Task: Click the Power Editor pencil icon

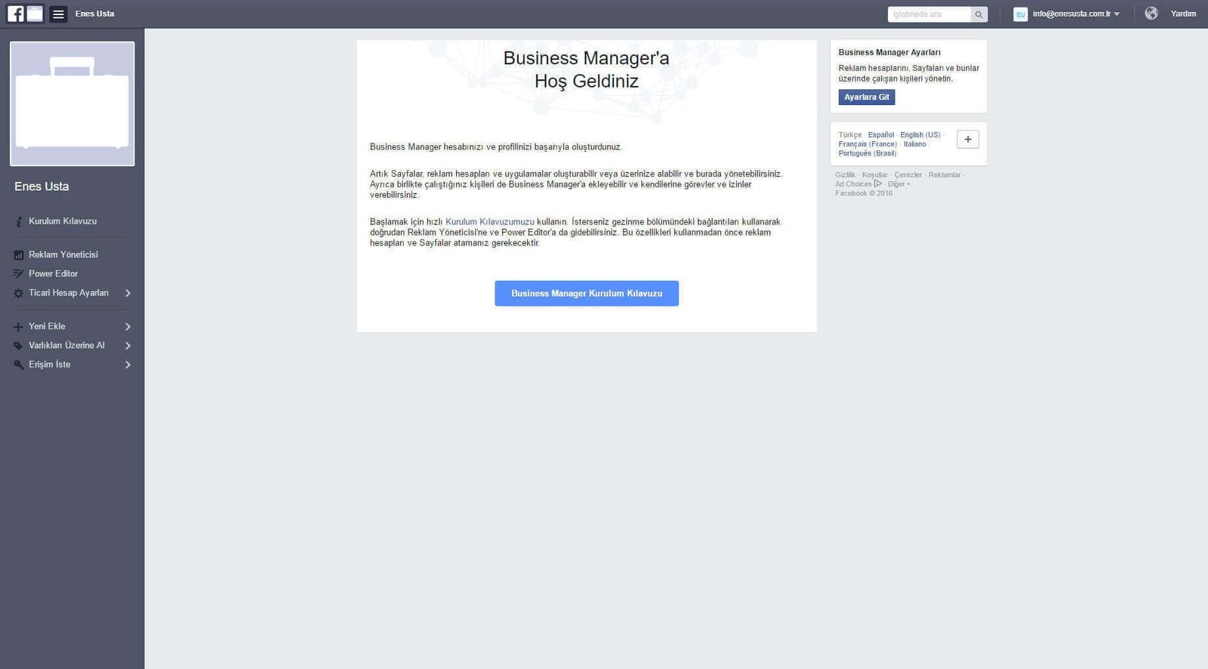Action: click(x=19, y=274)
